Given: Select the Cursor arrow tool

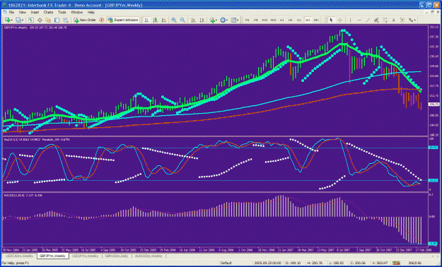Looking at the screenshot, I should pos(331,20).
